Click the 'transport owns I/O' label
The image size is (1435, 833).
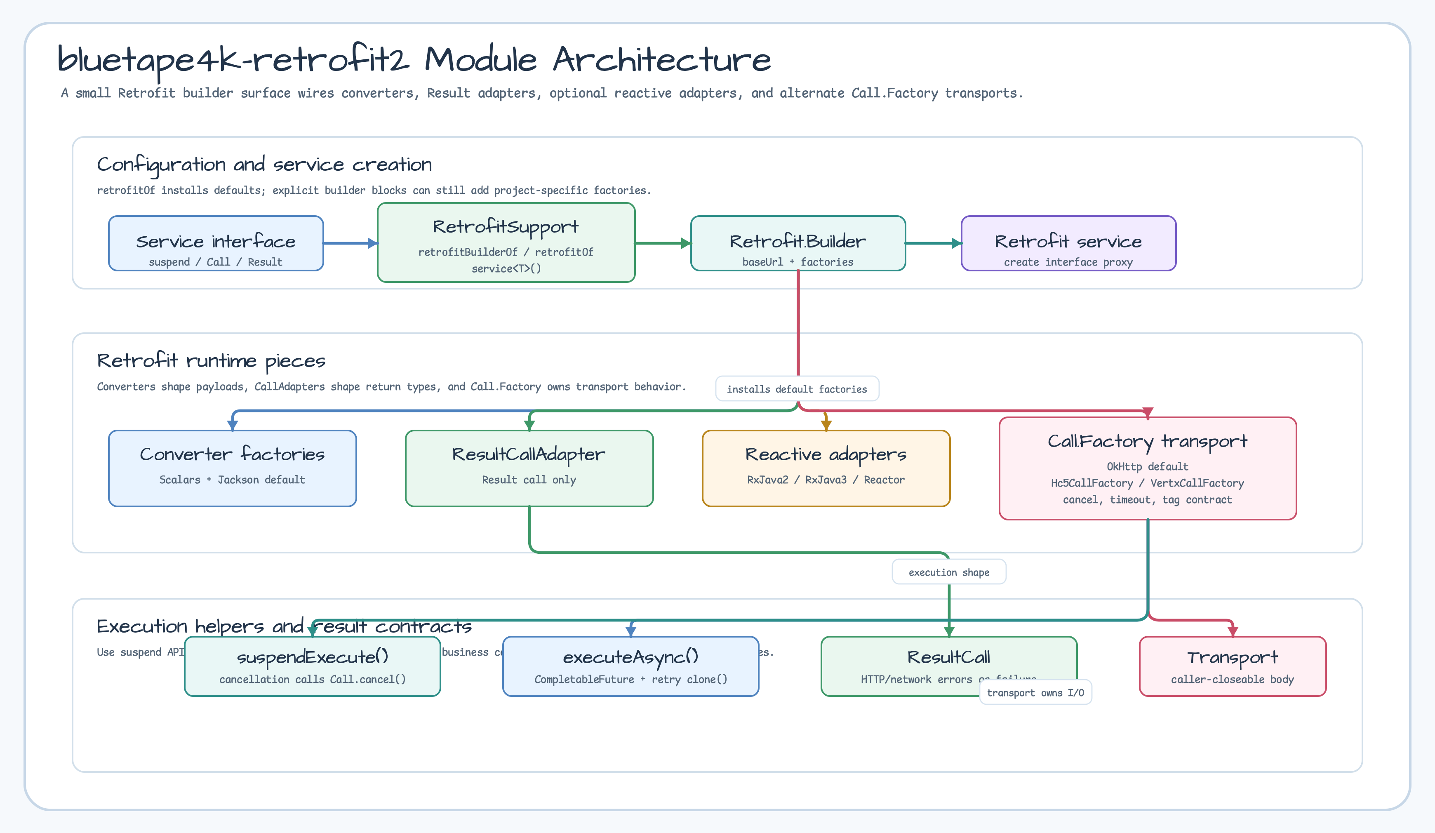(1035, 692)
